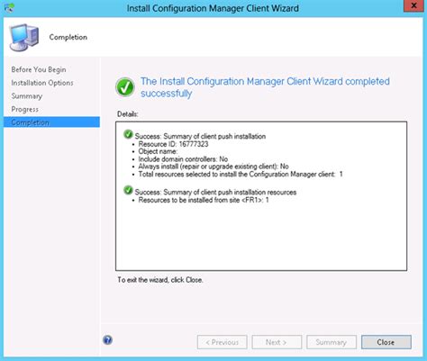The image size is (427, 361).
Task: Select the highlighted Completion step
Action: 51,122
